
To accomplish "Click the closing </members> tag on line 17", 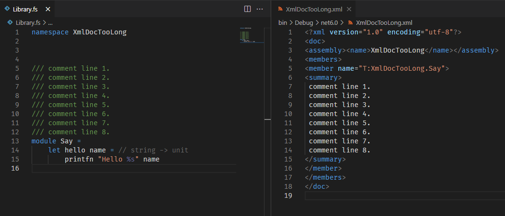I will 325,177.
